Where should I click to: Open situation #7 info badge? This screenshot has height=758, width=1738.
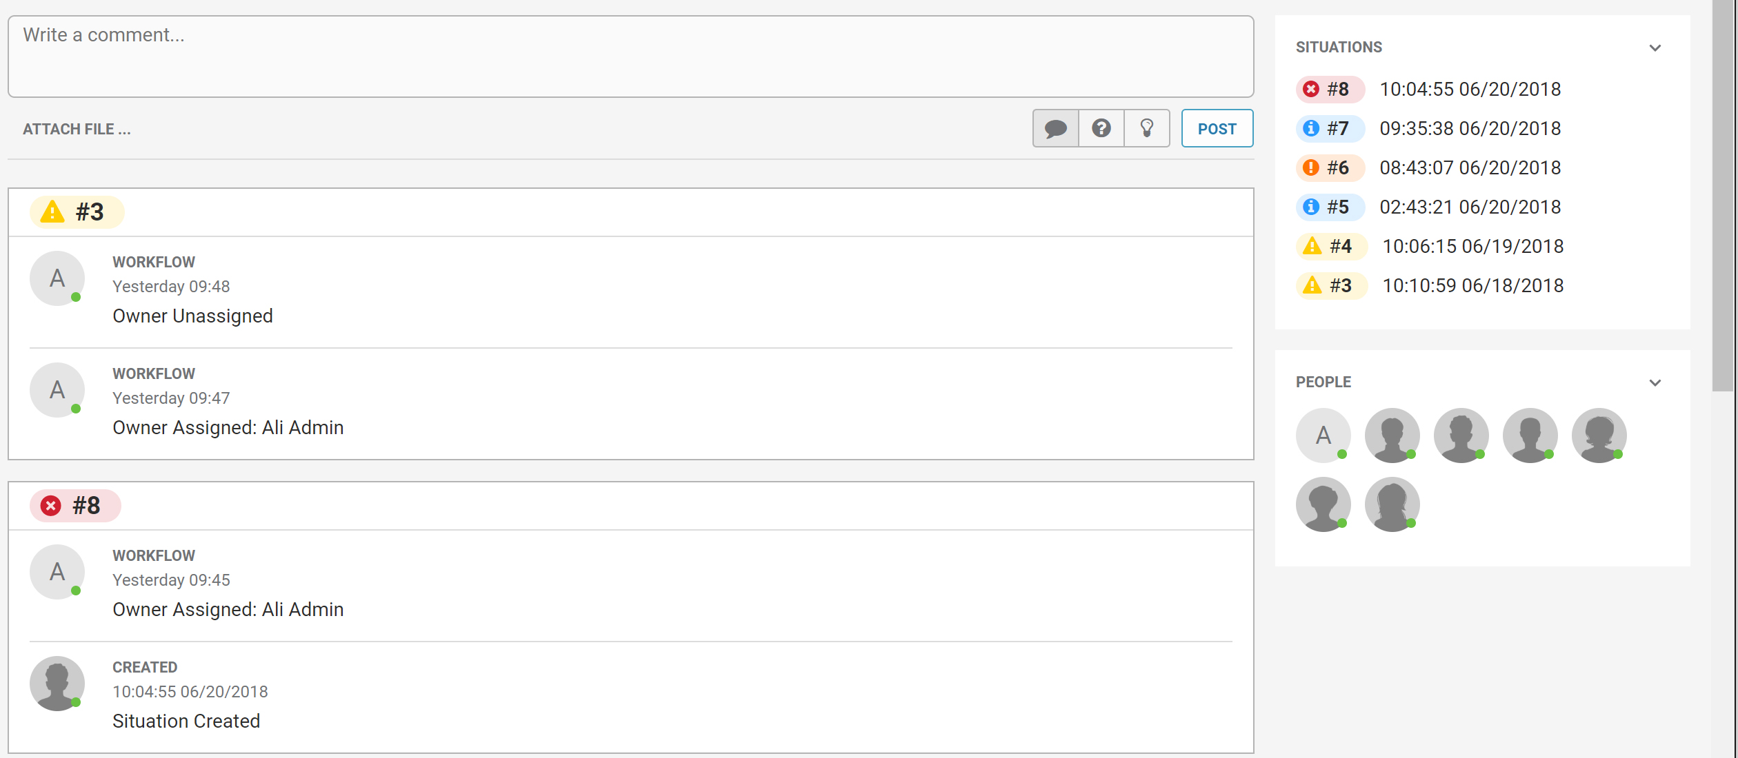[x=1330, y=128]
